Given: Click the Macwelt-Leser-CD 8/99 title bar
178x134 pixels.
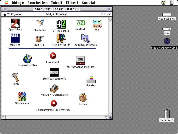Looking at the screenshot, I should [x=57, y=9].
